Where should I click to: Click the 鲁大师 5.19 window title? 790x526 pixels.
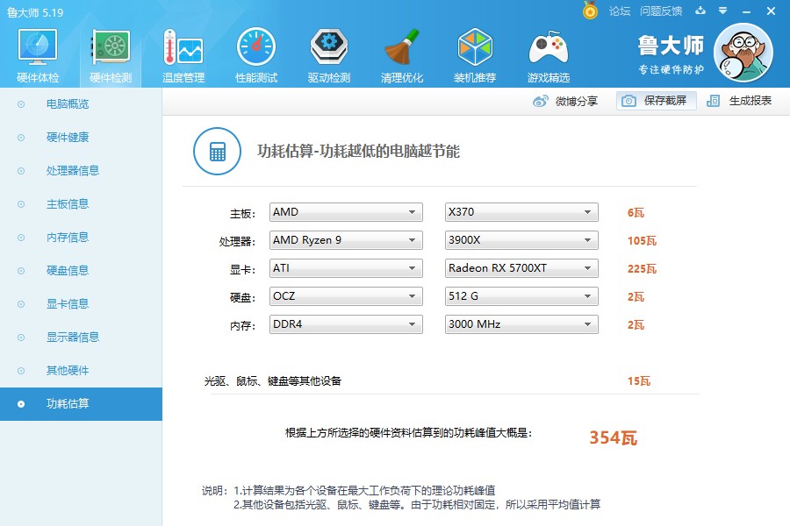click(x=35, y=12)
